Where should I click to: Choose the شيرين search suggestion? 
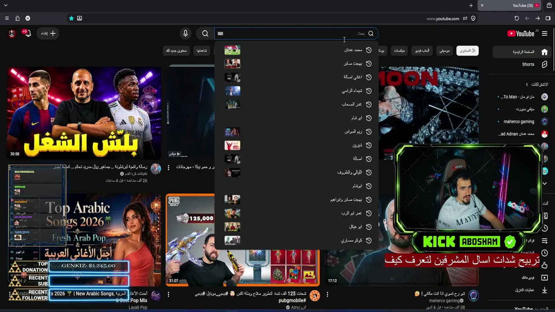296,145
